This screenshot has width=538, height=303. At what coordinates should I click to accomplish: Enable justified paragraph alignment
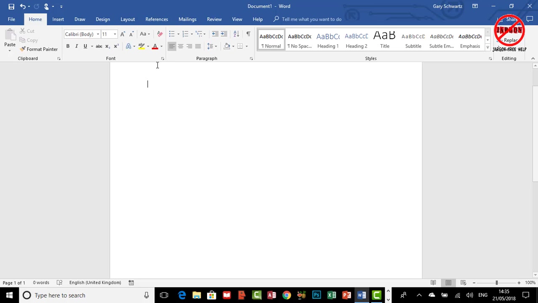click(198, 46)
